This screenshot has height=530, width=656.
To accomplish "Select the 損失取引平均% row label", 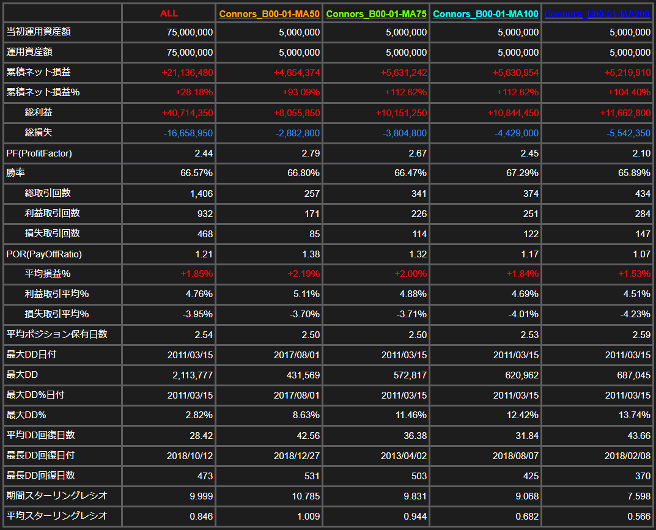I will pos(57,314).
